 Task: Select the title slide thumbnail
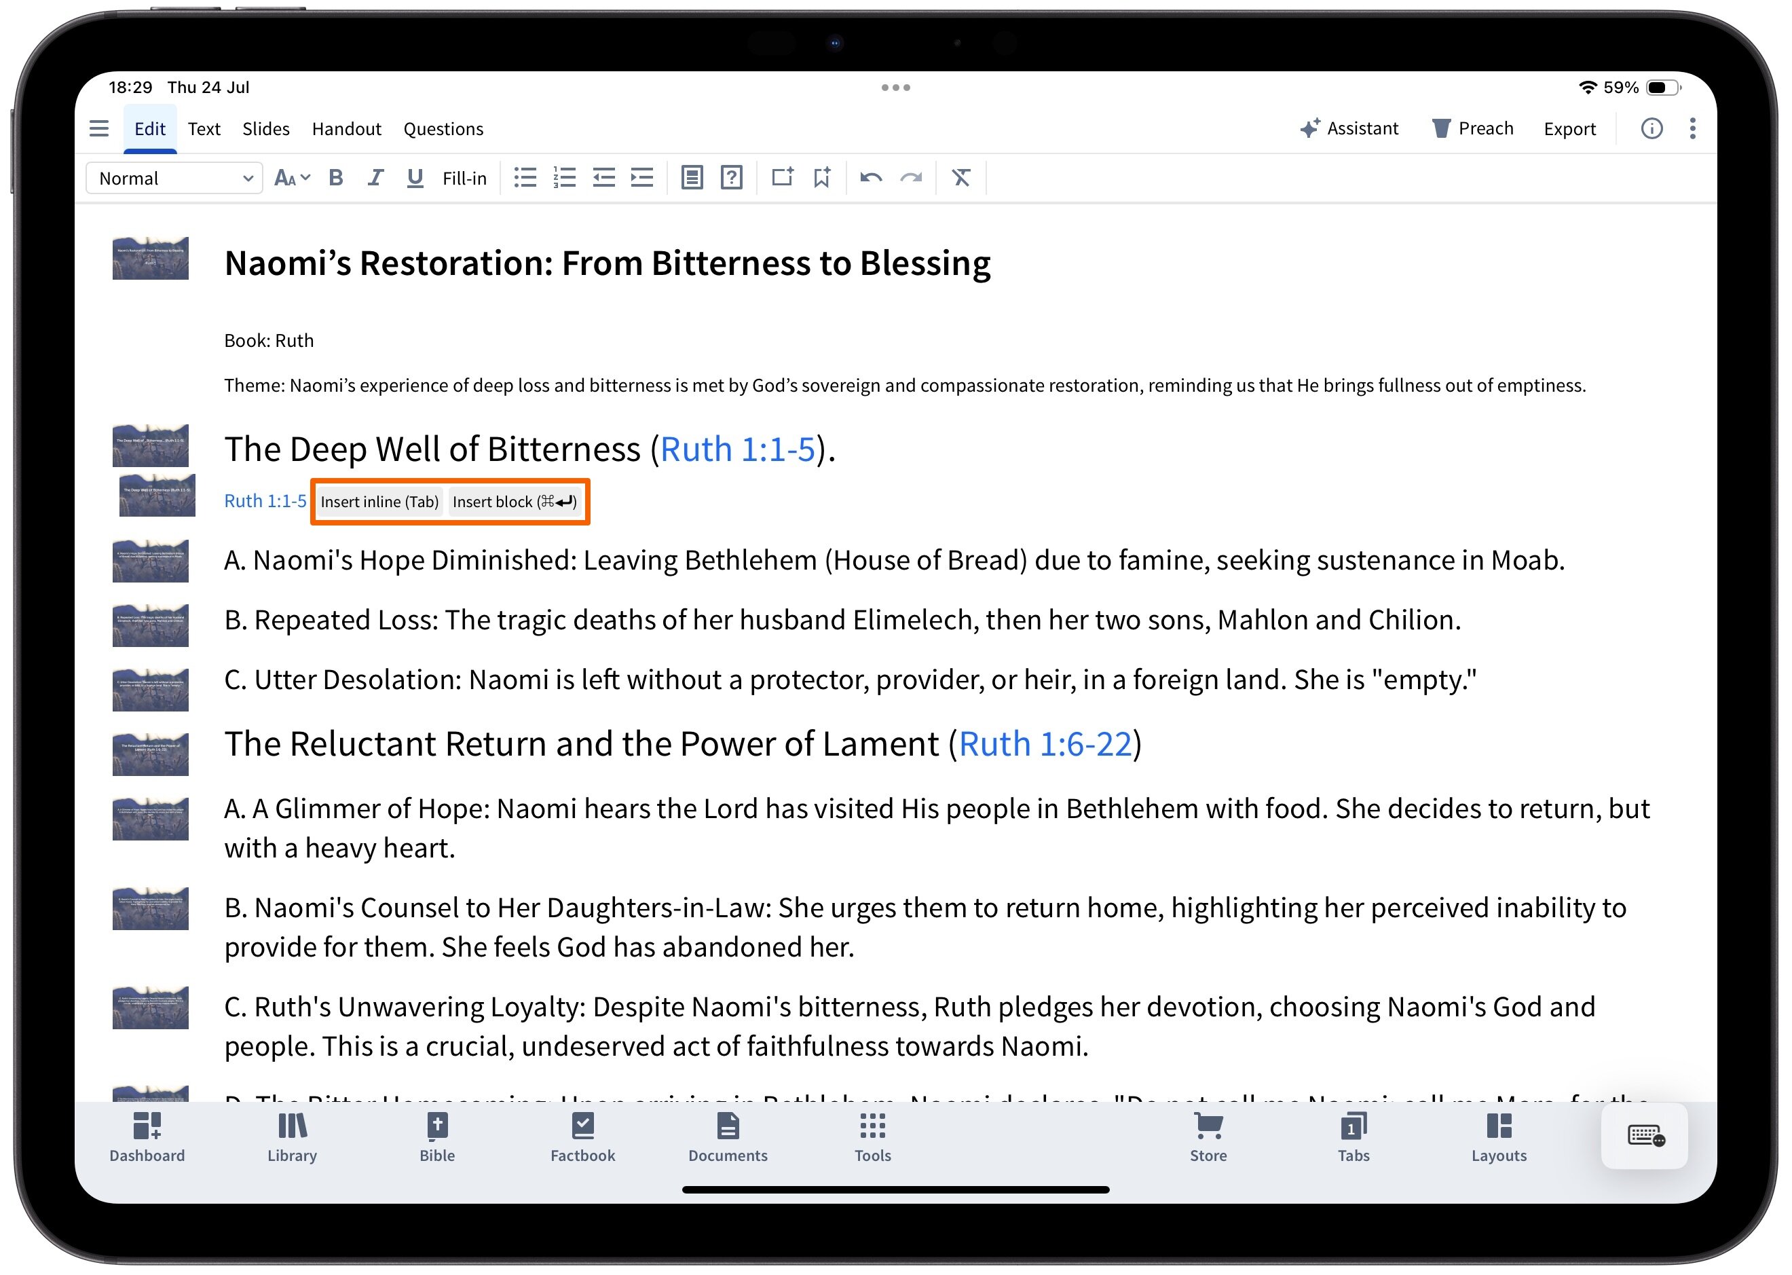[x=150, y=258]
